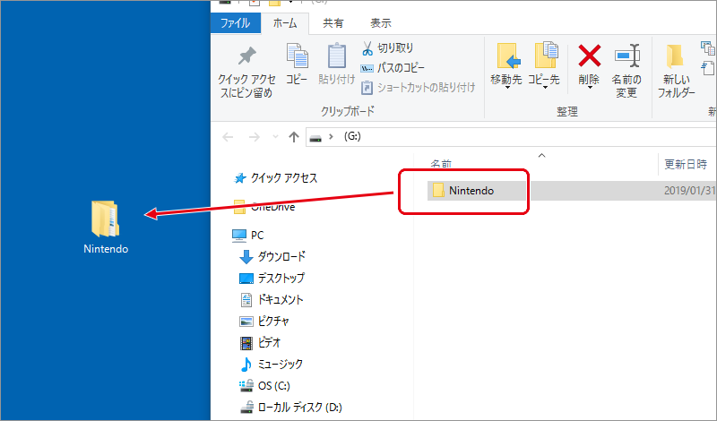The height and width of the screenshot is (421, 717).
Task: Open the ファイル (File) menu tab
Action: coord(235,22)
